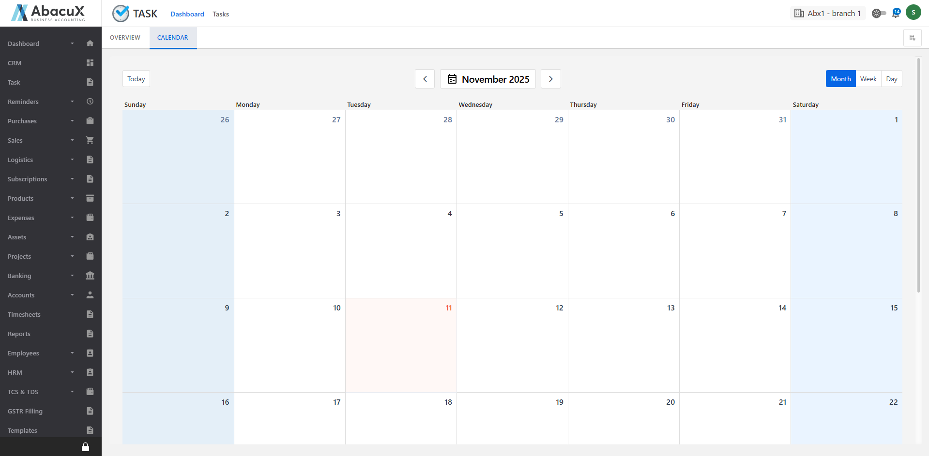The image size is (929, 456).
Task: Click the Banking institution icon in sidebar
Action: [90, 276]
